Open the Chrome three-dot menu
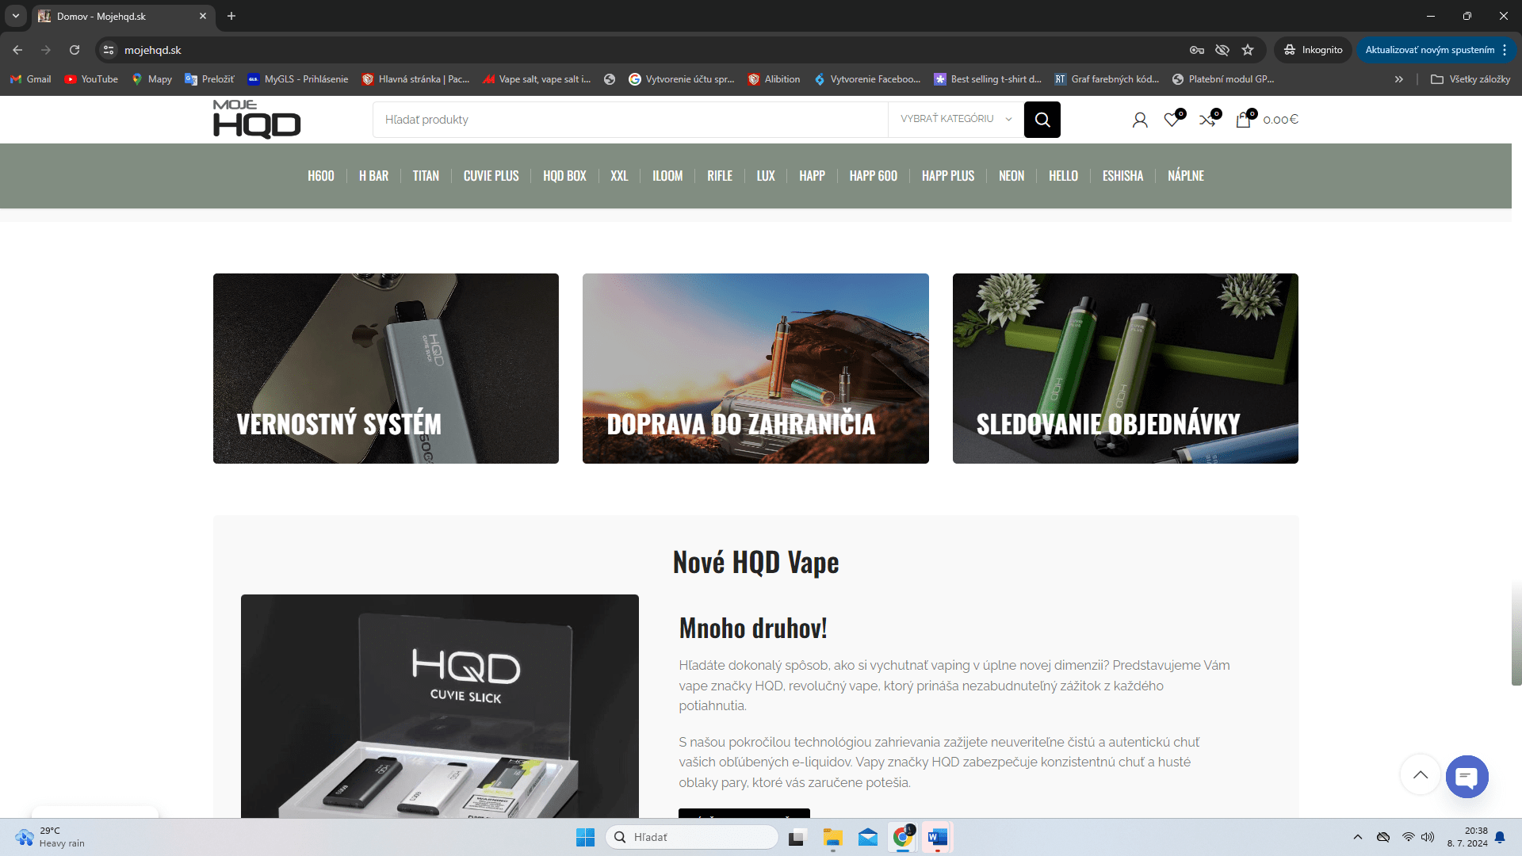 [1504, 50]
